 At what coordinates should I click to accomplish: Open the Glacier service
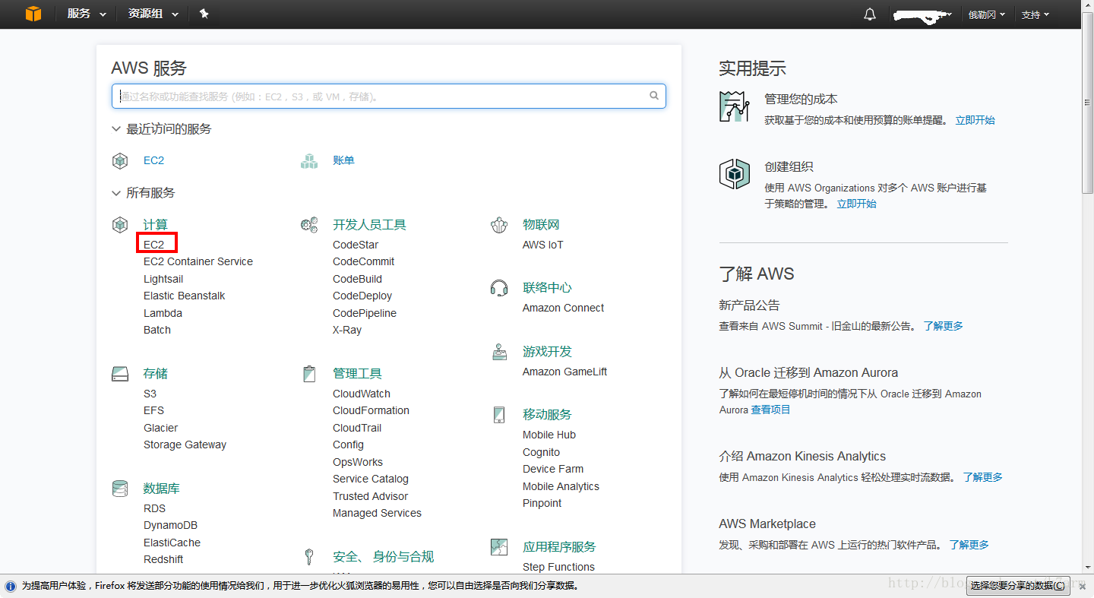pos(161,428)
